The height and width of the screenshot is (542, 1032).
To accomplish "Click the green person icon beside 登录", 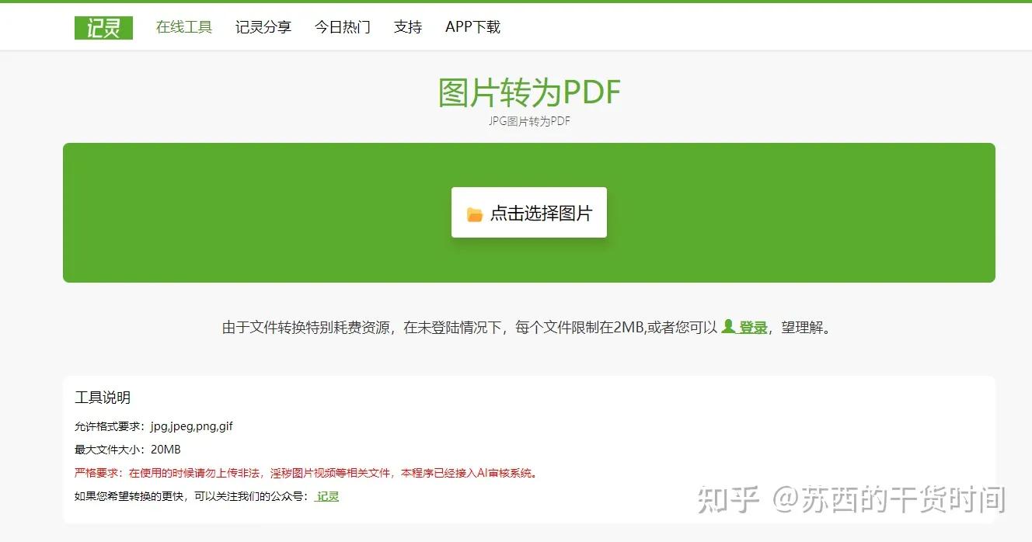I will point(728,327).
